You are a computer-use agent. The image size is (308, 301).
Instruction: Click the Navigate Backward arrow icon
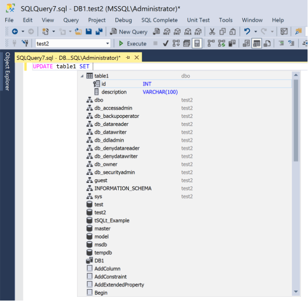(x=15, y=31)
